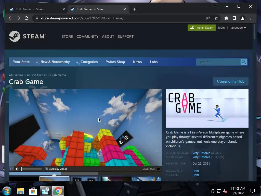Close the first Crab Game tab

point(63,9)
